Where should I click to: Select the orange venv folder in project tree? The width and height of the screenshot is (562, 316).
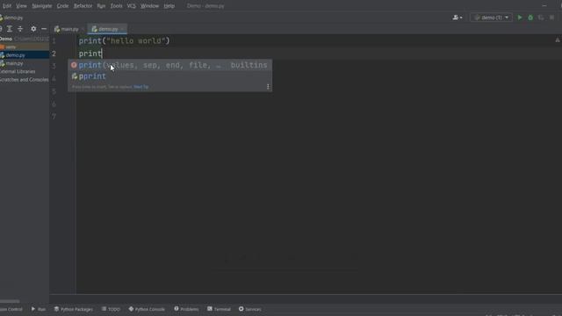click(10, 47)
